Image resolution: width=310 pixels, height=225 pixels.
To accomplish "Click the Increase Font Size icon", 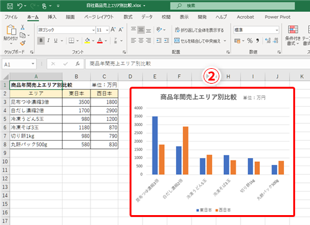I will tap(113, 30).
